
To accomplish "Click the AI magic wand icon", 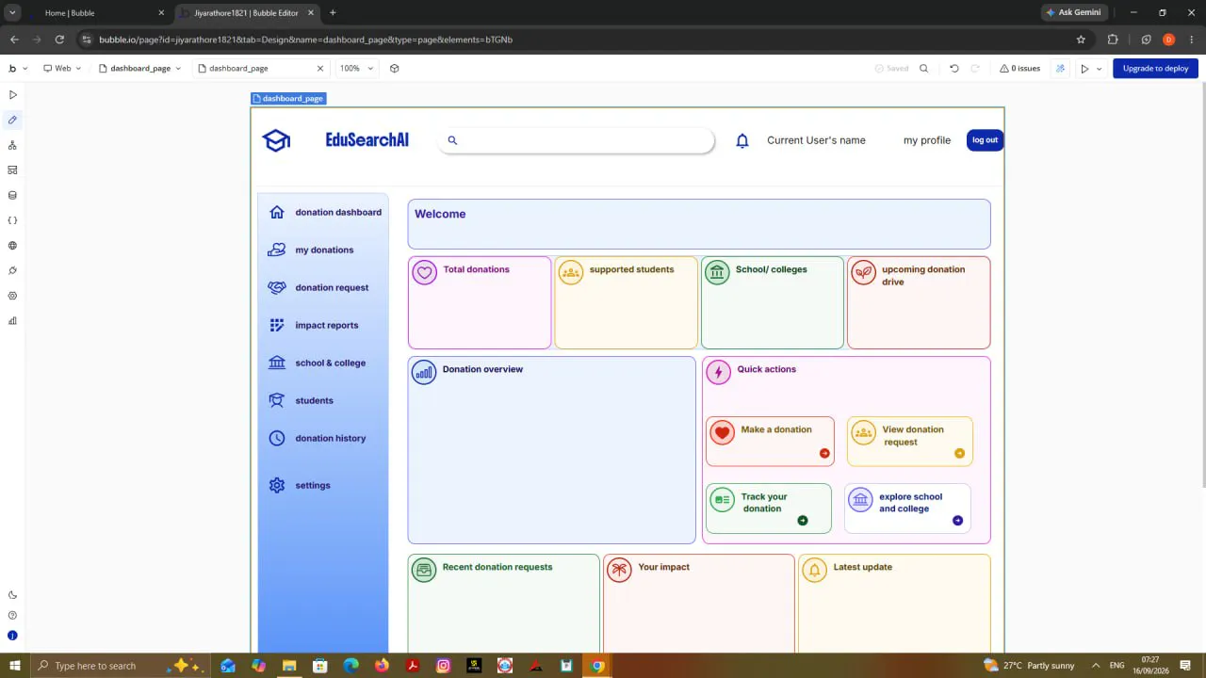I will [x=1060, y=69].
